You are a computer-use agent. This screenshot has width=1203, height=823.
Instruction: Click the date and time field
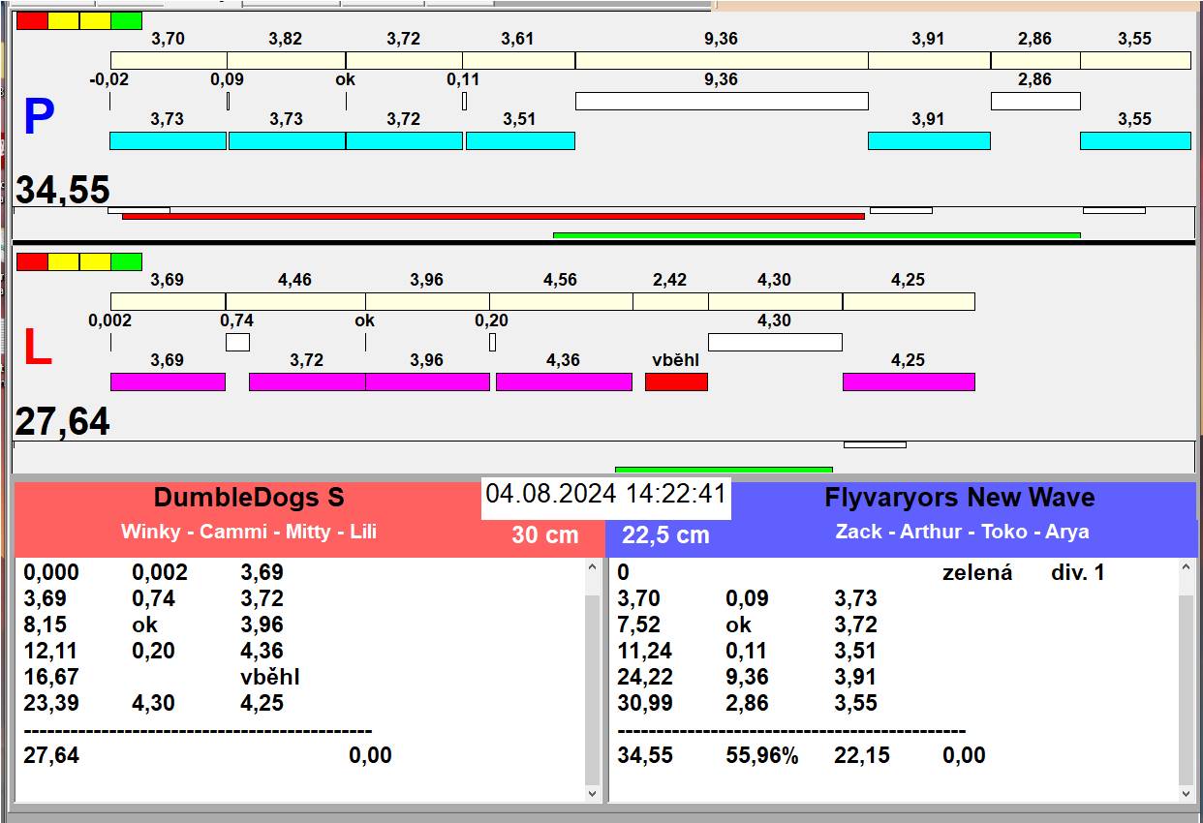tap(605, 494)
